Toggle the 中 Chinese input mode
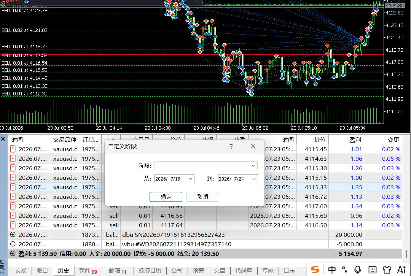The image size is (411, 276). [332, 270]
